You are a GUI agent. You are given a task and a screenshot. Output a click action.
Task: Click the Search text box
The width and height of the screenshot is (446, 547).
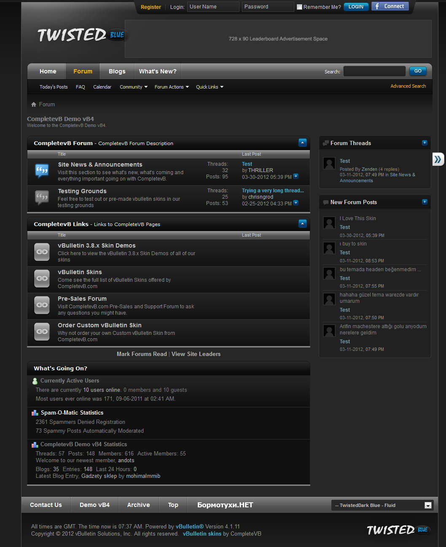374,71
